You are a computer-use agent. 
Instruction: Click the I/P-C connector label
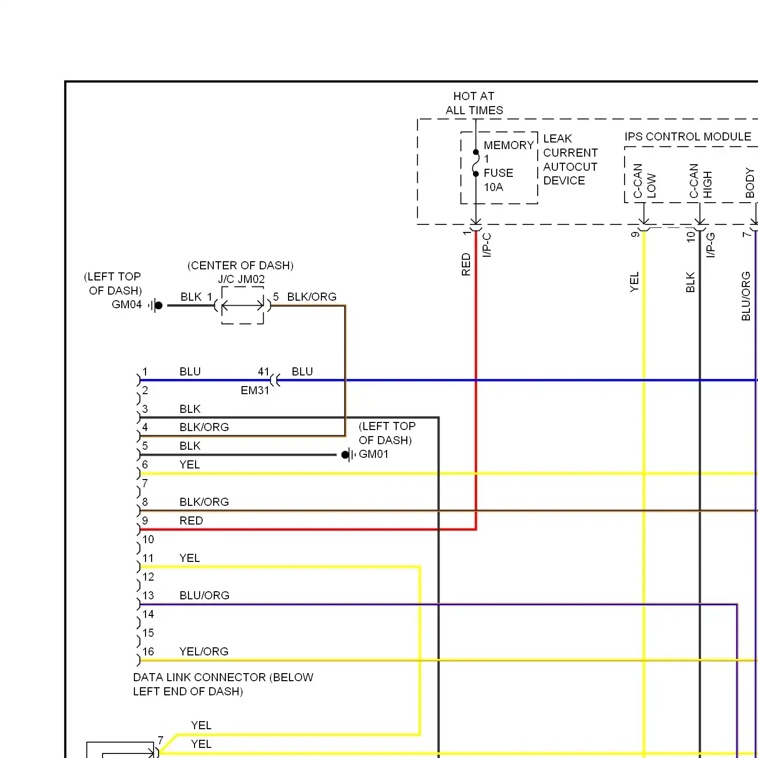click(x=487, y=245)
